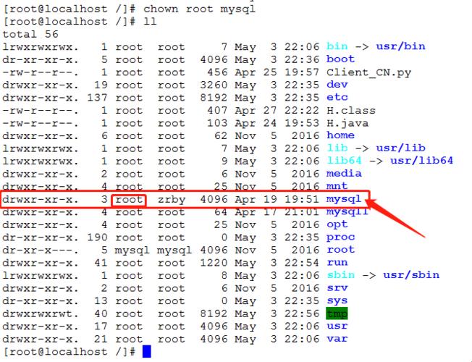
Task: Click 'mysql' owner in the root directory row
Action: pyautogui.click(x=132, y=250)
